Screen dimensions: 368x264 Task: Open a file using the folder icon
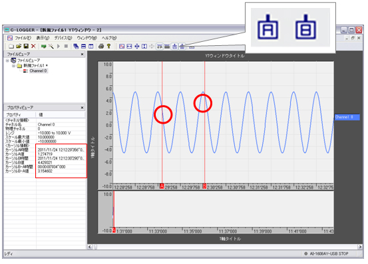[x=19, y=47]
